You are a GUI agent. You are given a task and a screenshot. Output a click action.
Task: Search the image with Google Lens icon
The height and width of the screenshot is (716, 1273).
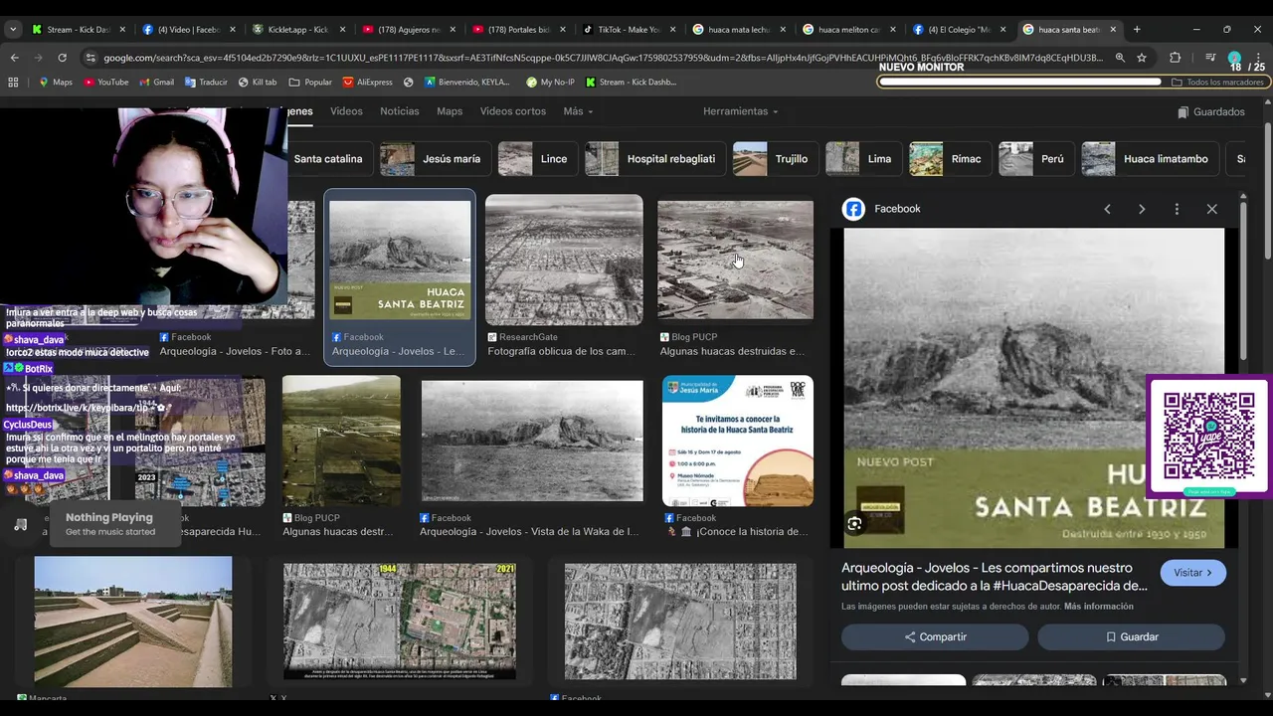click(854, 523)
